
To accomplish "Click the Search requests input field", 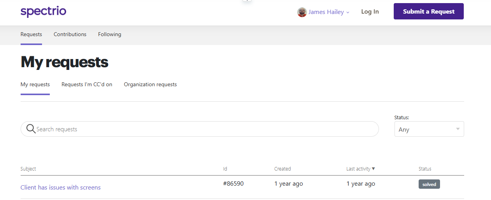I will (x=200, y=129).
